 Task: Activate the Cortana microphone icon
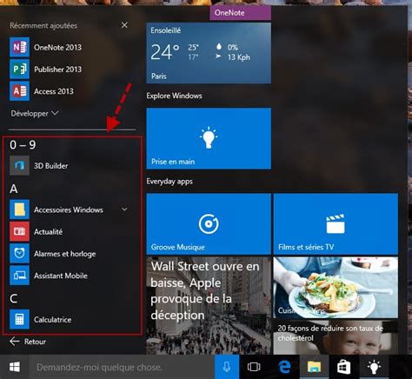(x=227, y=367)
